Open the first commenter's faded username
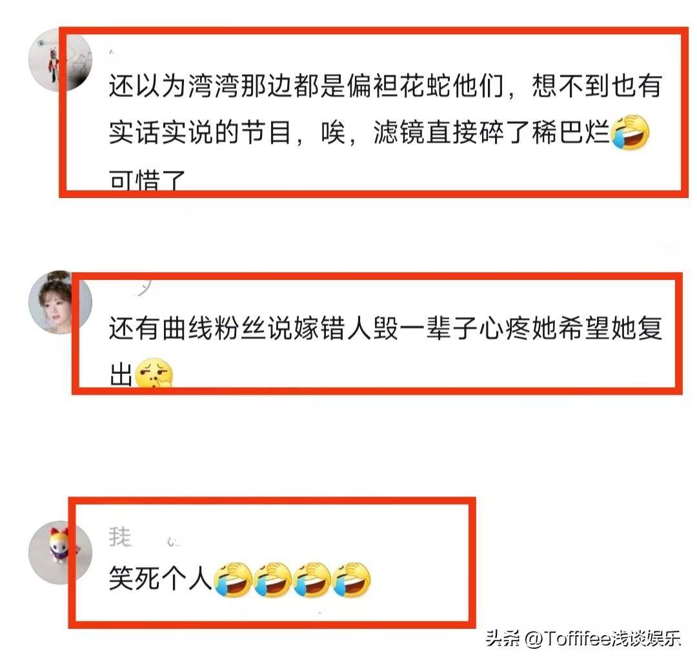This screenshot has width=697, height=663. tap(112, 52)
